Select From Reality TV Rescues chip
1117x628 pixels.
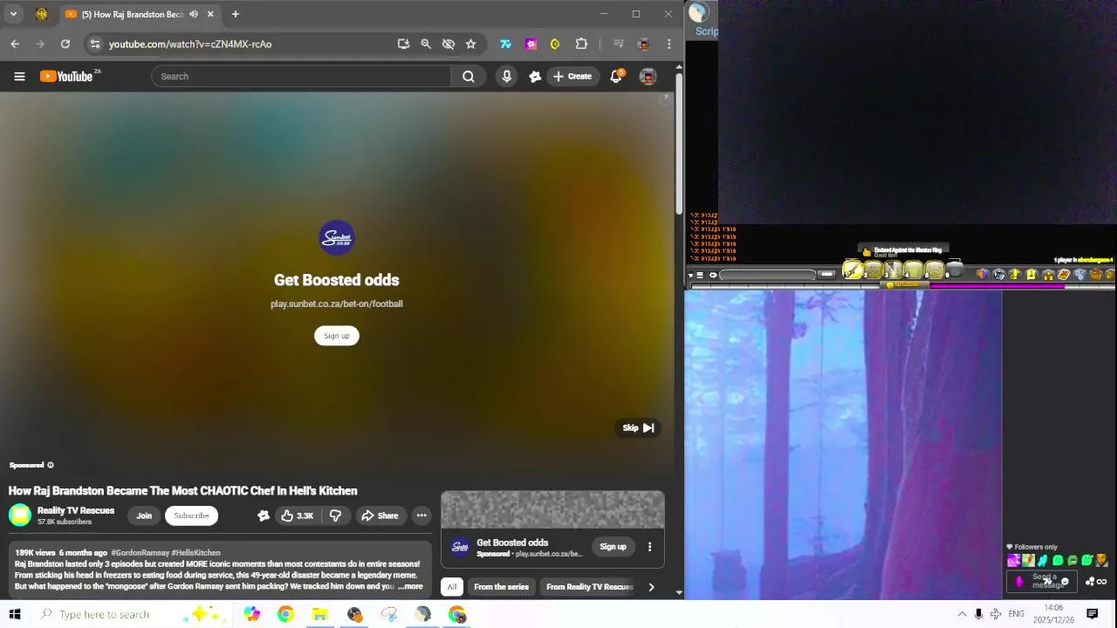[589, 587]
